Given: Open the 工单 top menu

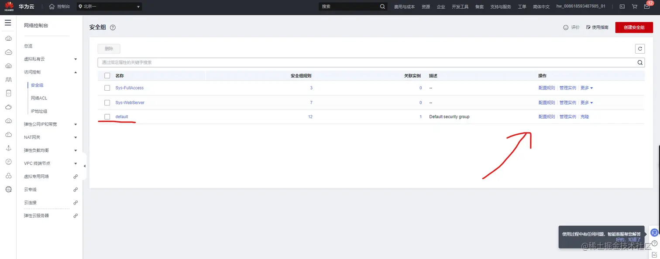Looking at the screenshot, I should [522, 7].
